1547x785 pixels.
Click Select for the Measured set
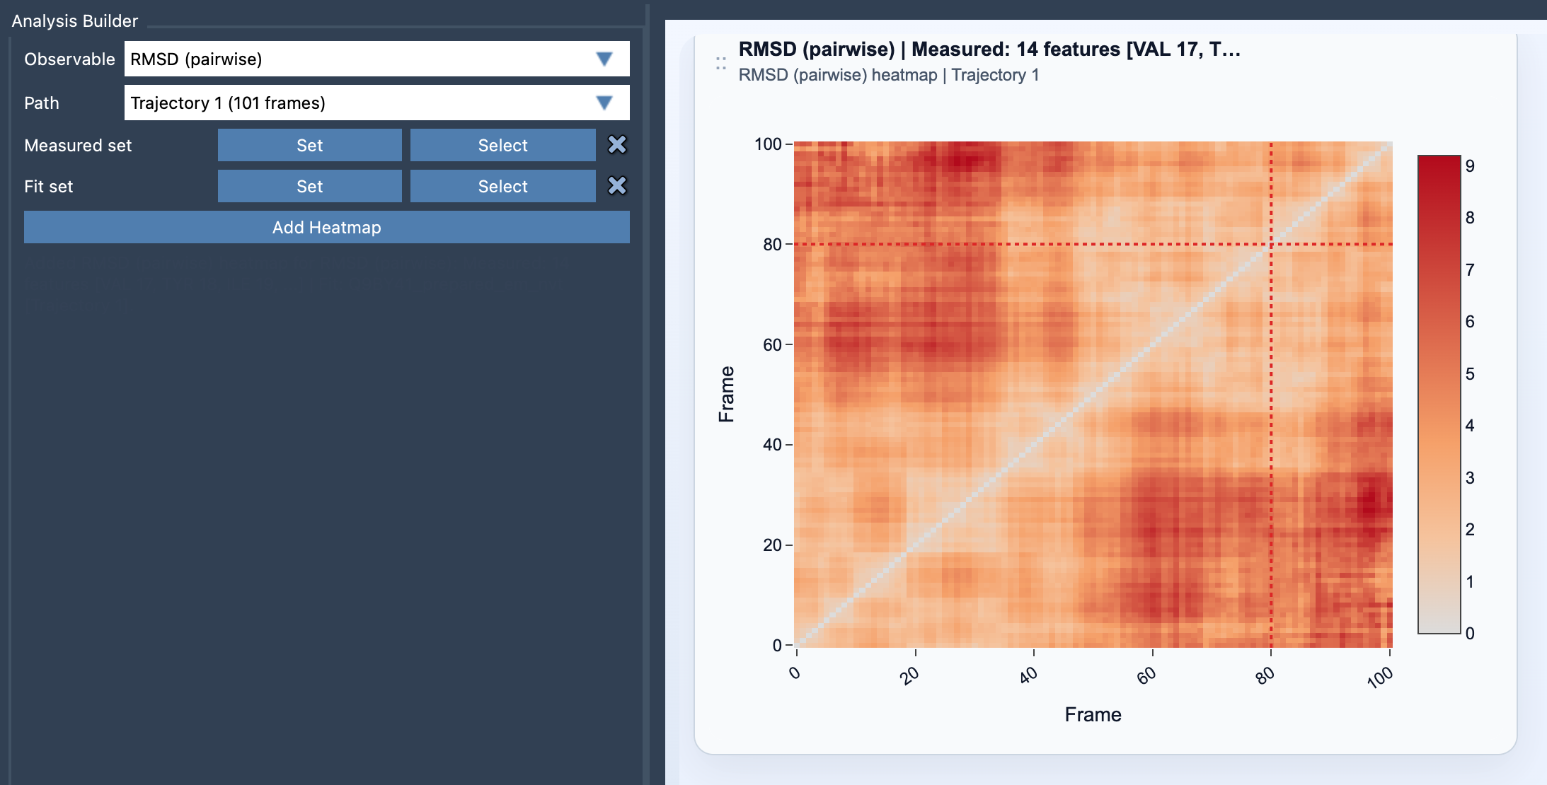(x=502, y=145)
